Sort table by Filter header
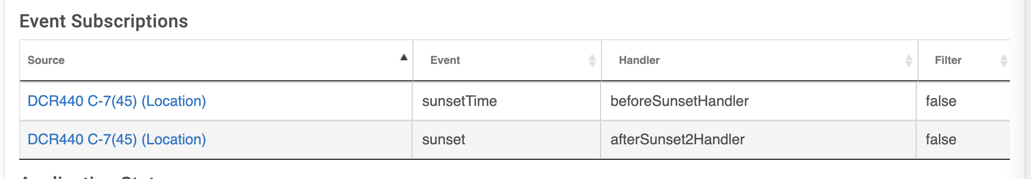The height and width of the screenshot is (179, 1031). pos(948,60)
